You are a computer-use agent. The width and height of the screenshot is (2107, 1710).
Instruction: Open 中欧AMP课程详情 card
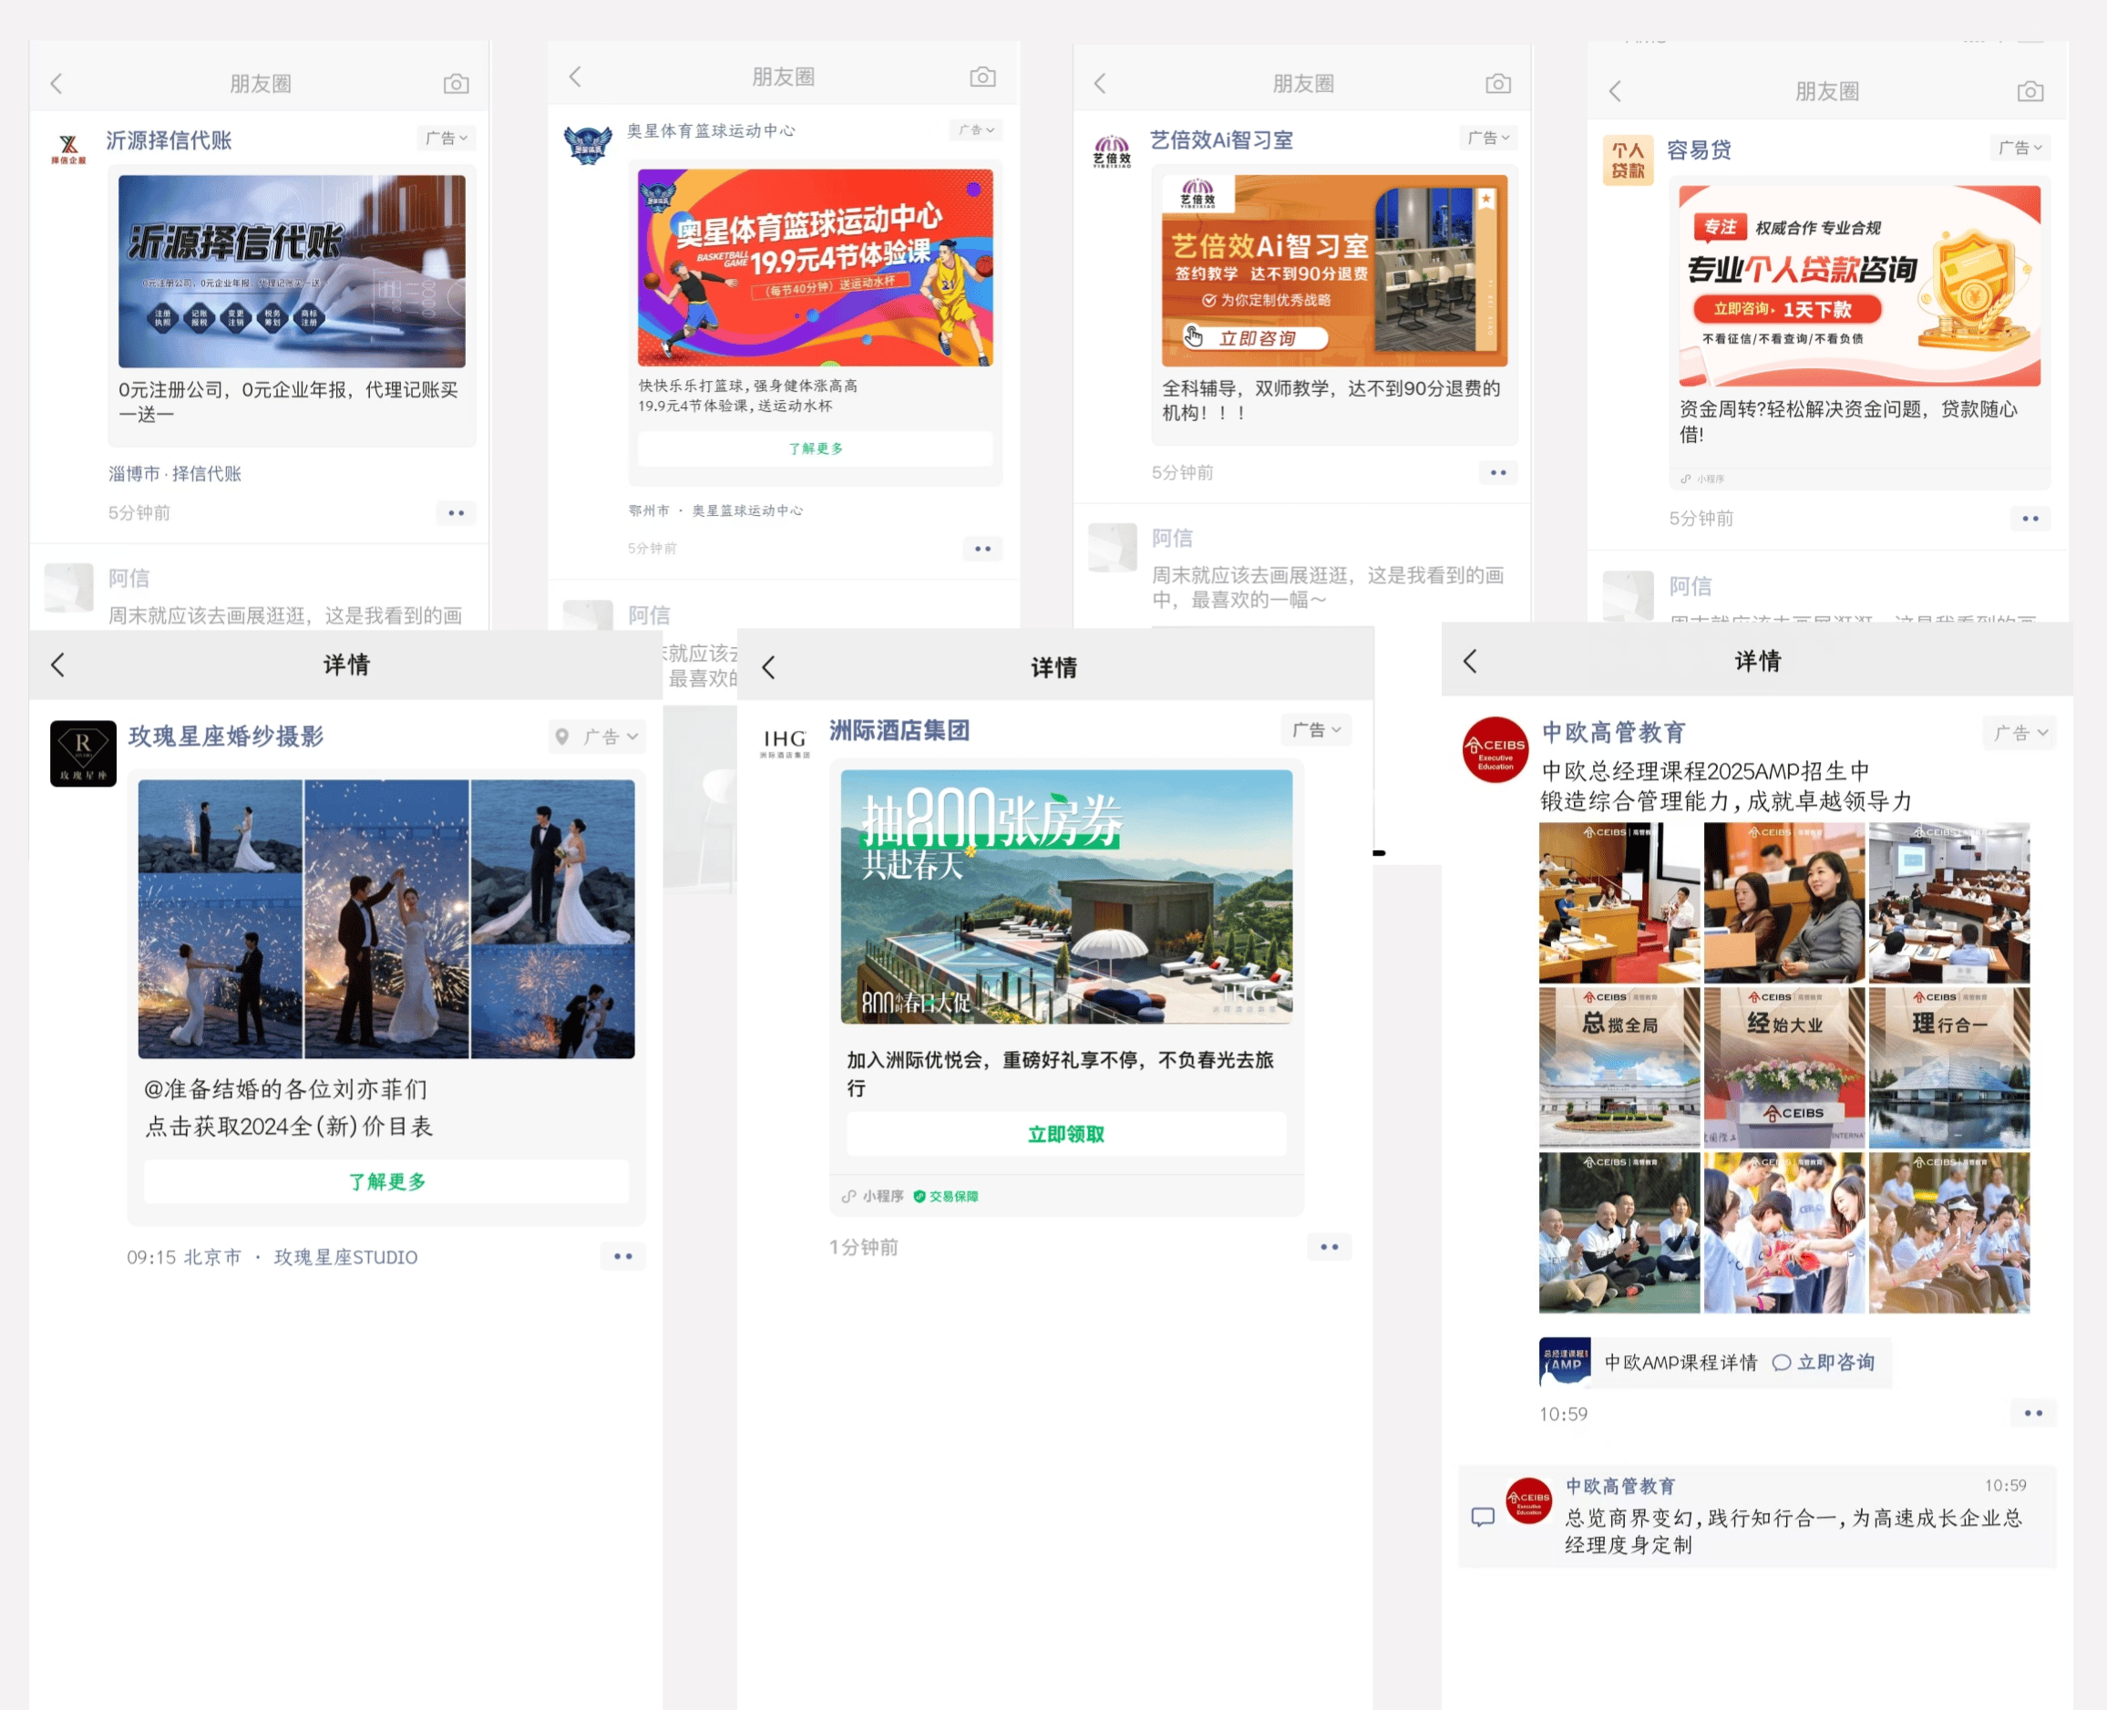click(1715, 1363)
